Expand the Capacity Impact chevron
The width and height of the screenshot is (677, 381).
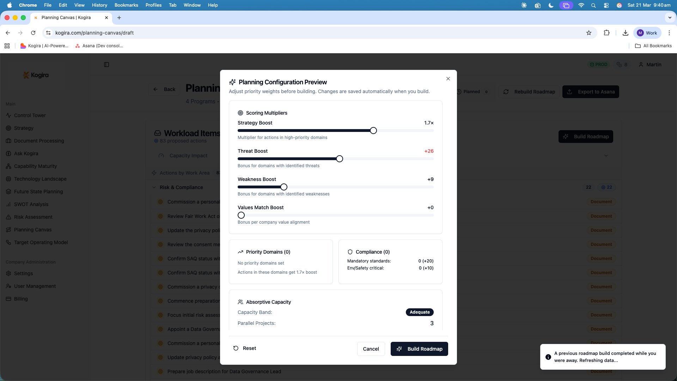pos(606,156)
